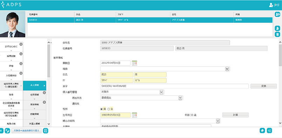Image resolution: width=282 pixels, height=138 pixels.
Task: Click the edit pencil icon in bottom toolbar
Action: pos(7,131)
